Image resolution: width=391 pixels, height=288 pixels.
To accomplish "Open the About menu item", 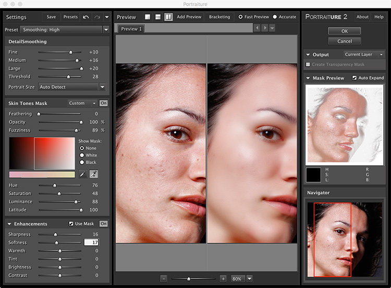I will [x=362, y=17].
